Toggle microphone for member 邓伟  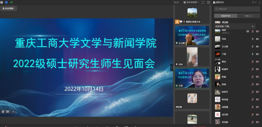click(253, 39)
